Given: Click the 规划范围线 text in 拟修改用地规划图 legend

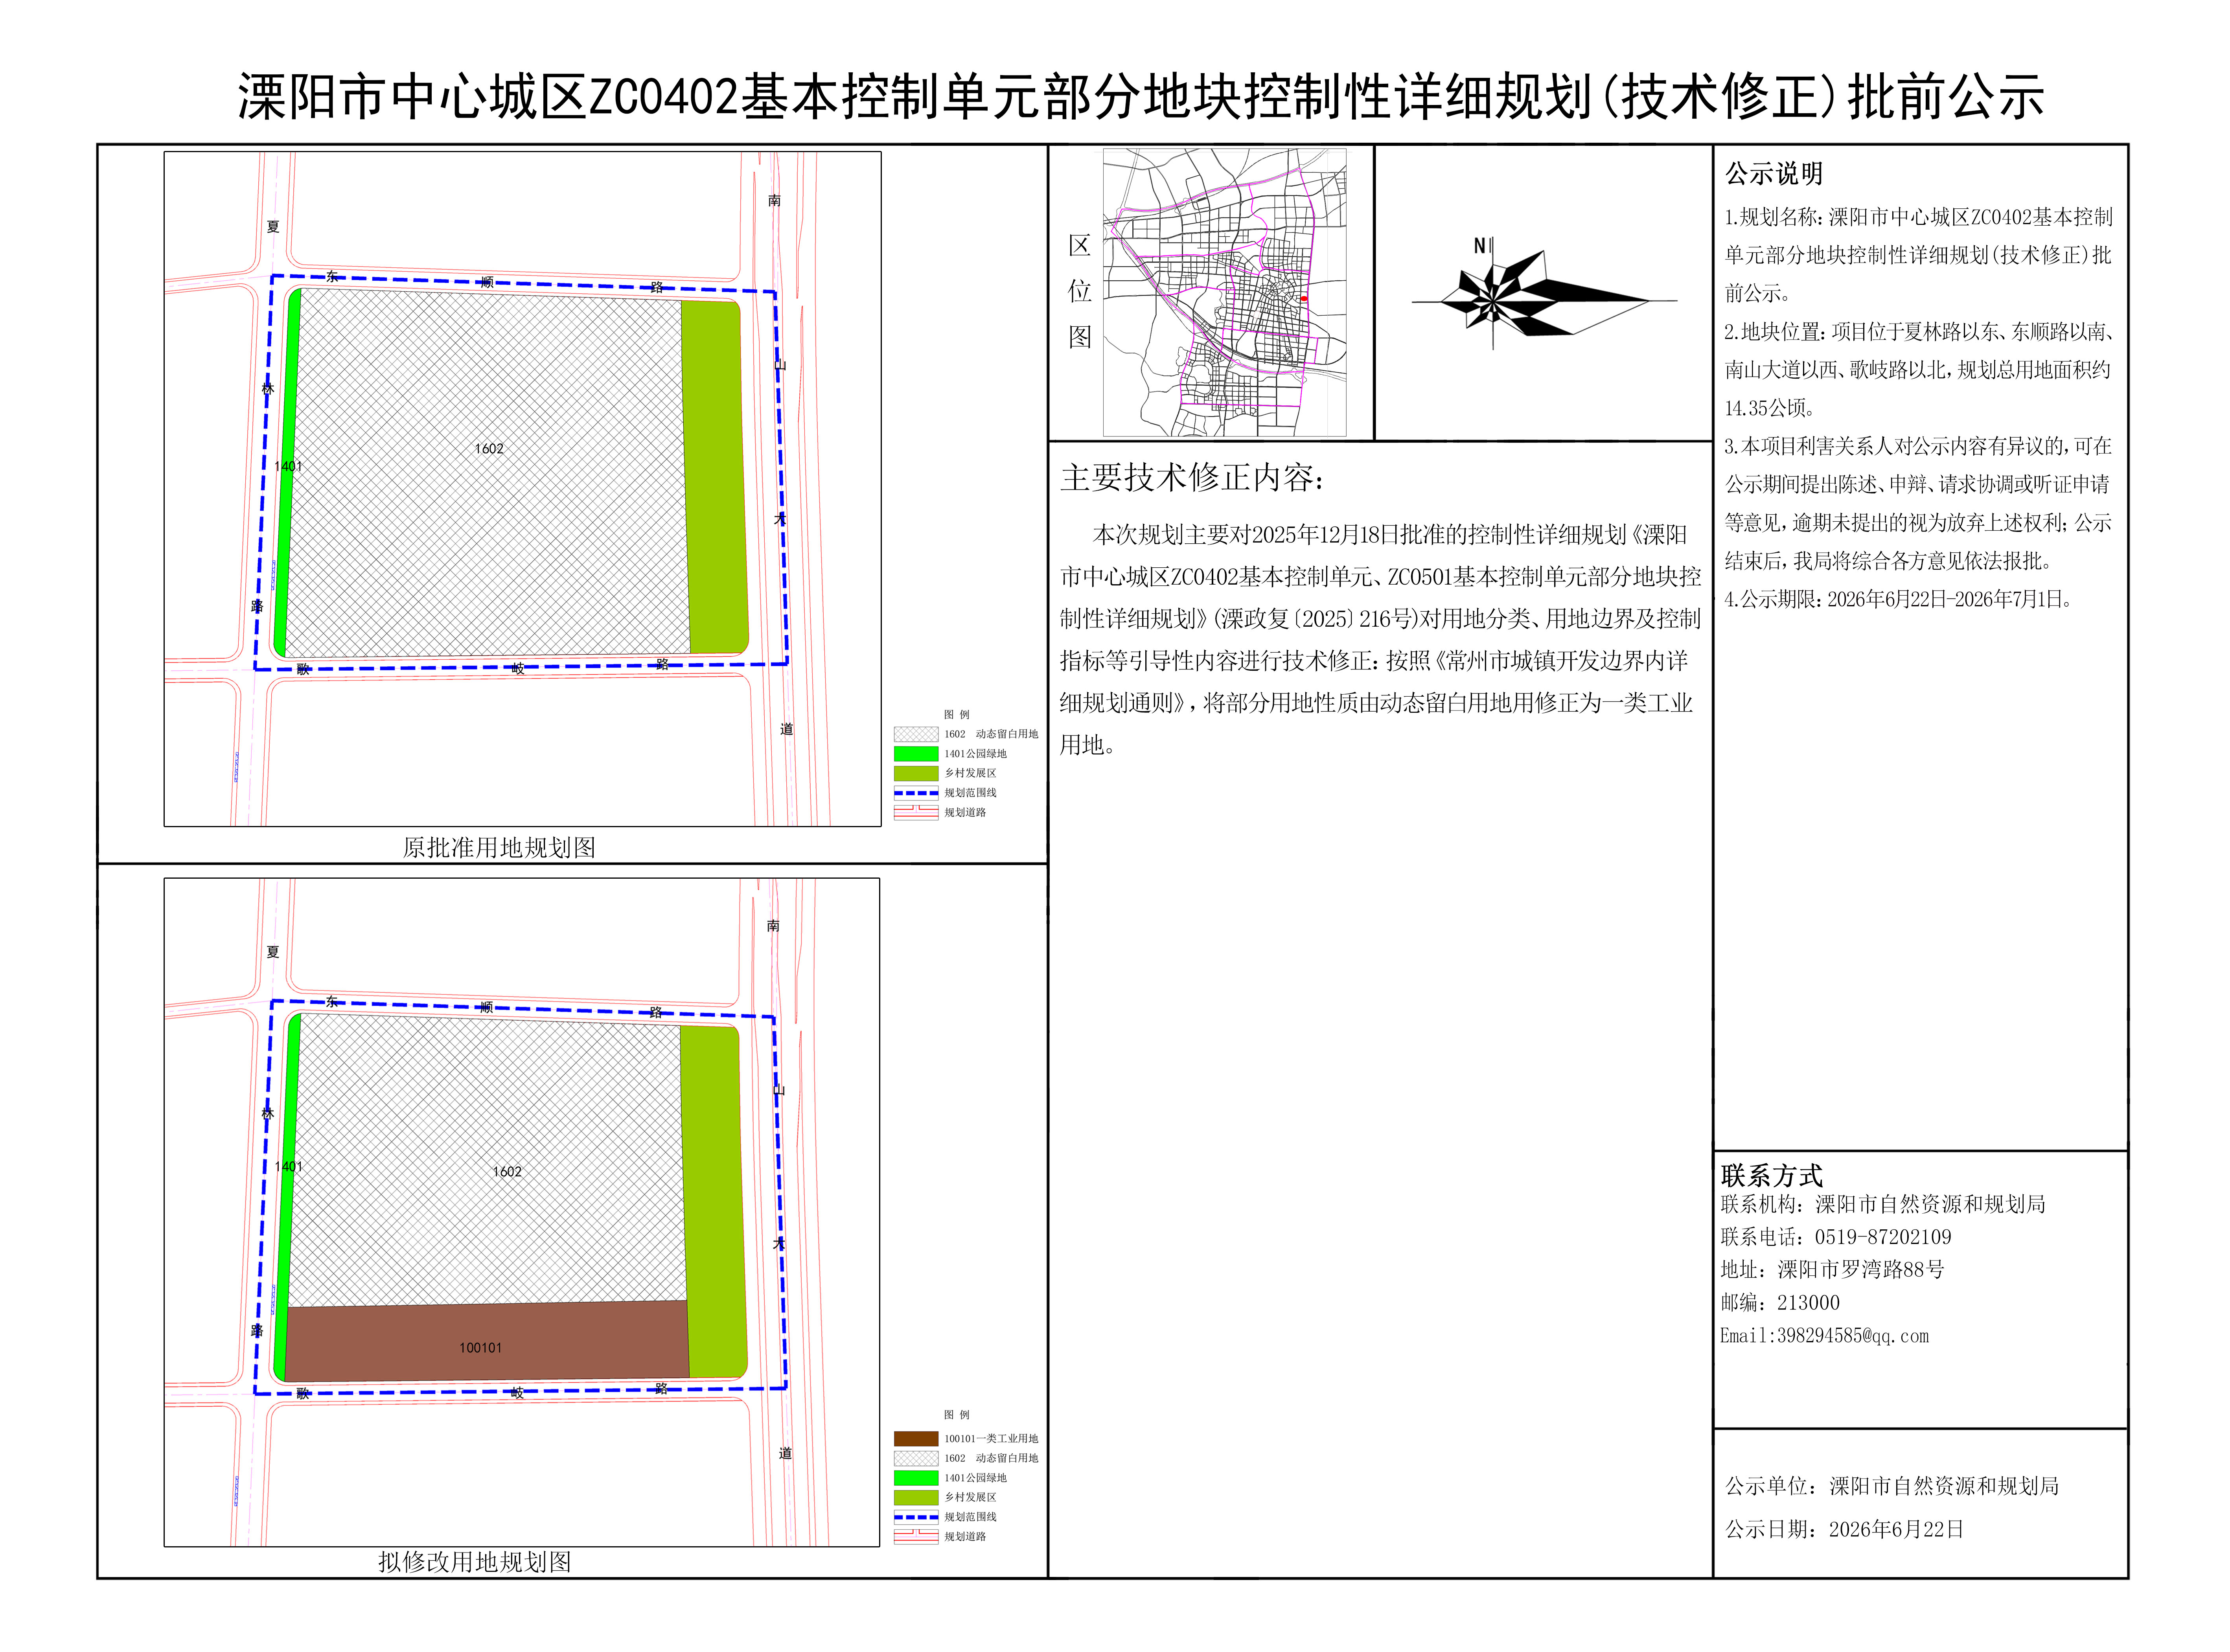Looking at the screenshot, I should (x=970, y=1517).
